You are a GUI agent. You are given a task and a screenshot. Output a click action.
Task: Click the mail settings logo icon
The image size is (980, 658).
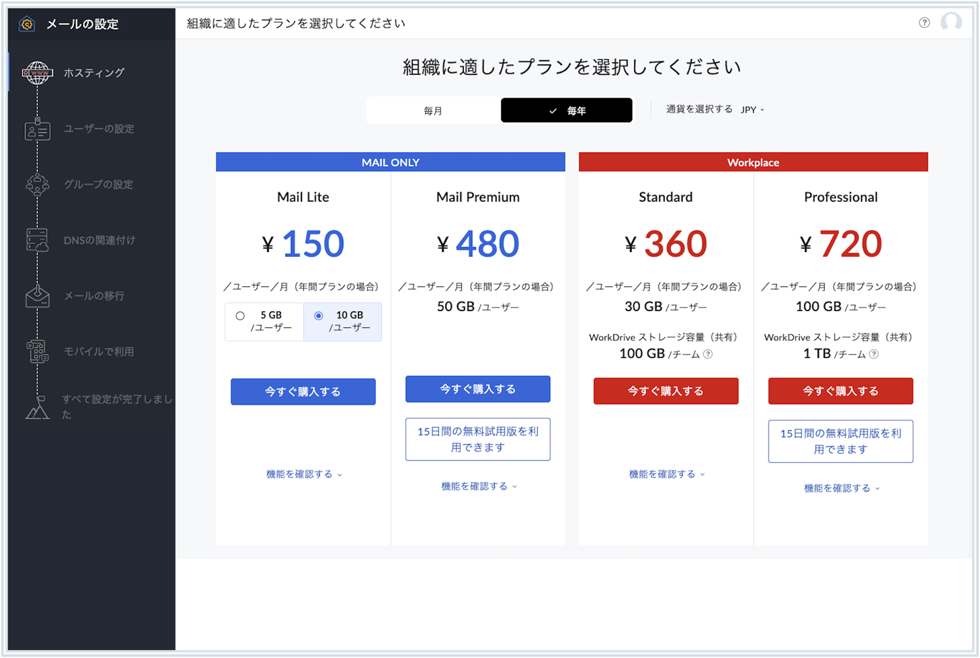click(x=27, y=24)
